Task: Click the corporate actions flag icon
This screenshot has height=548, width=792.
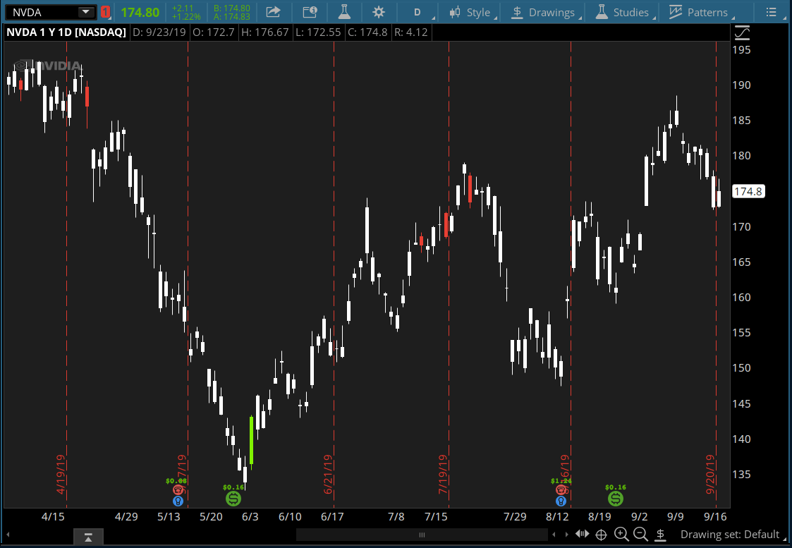Action: [310, 12]
